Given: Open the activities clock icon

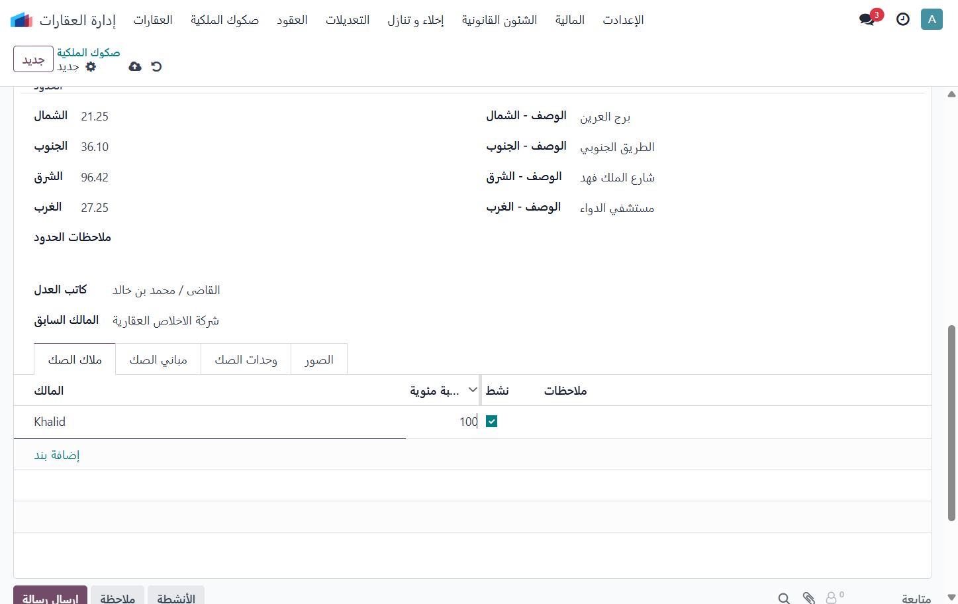Looking at the screenshot, I should 903,19.
